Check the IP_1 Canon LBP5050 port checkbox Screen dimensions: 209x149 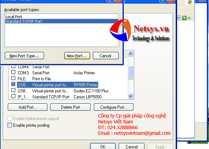(13, 96)
